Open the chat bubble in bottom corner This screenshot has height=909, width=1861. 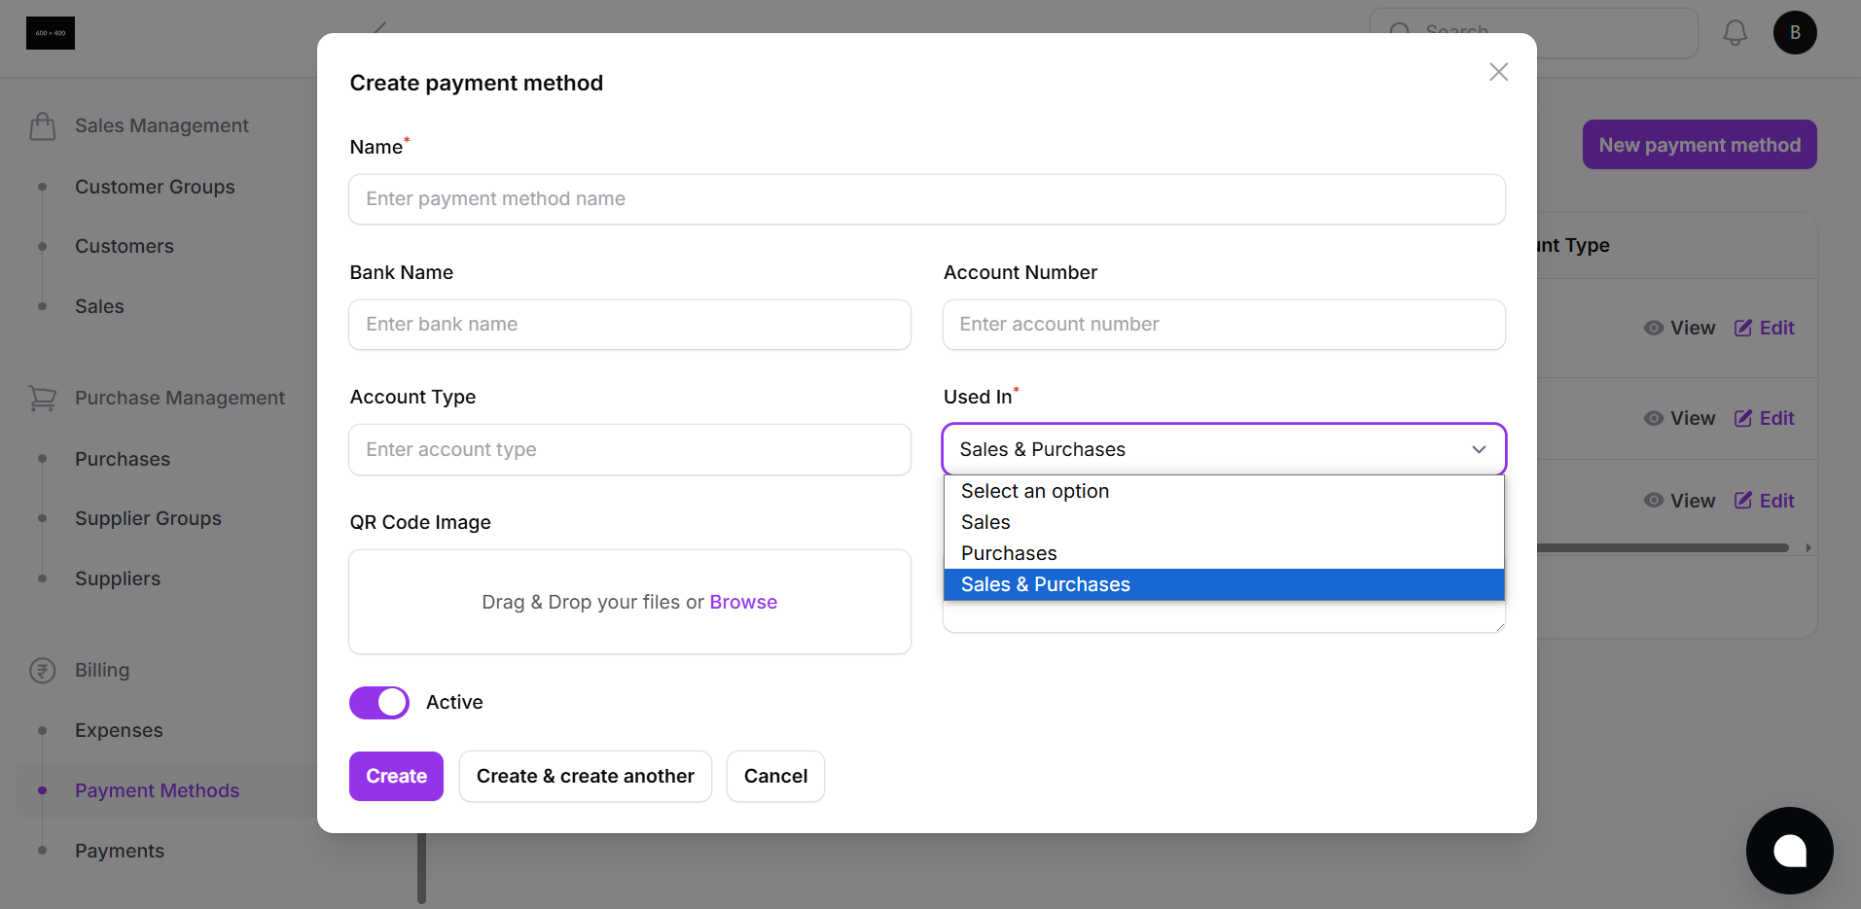pos(1789,850)
